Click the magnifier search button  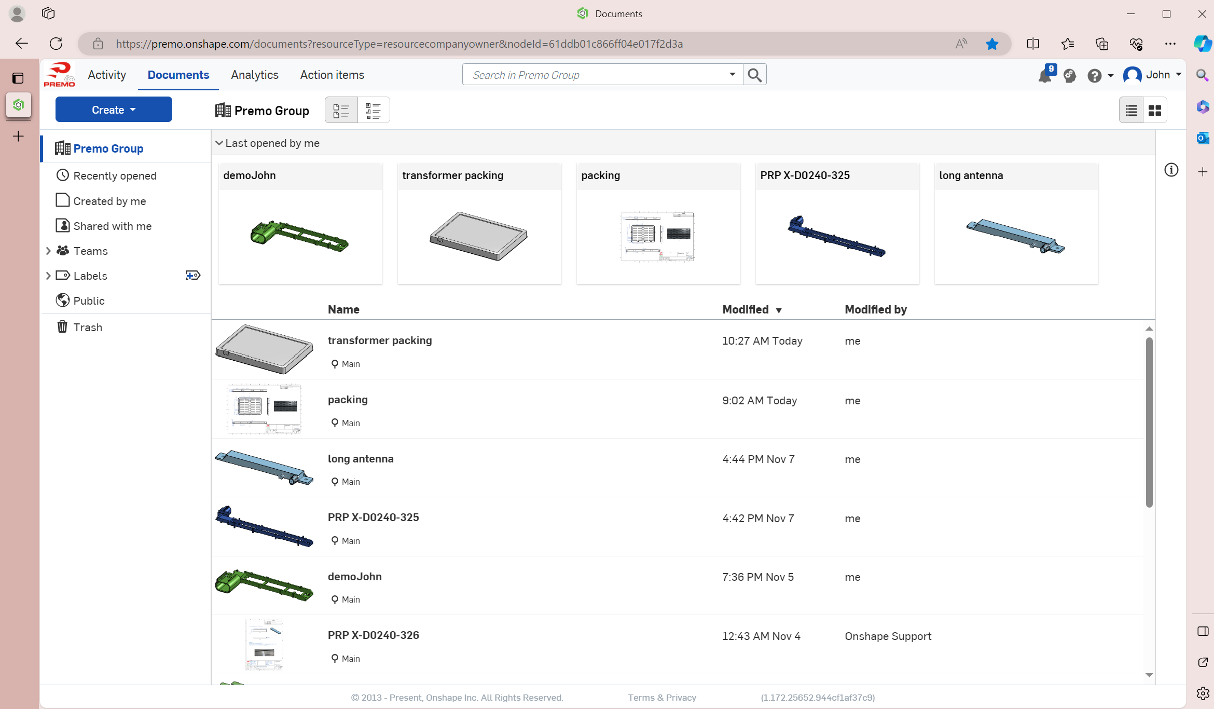(755, 75)
